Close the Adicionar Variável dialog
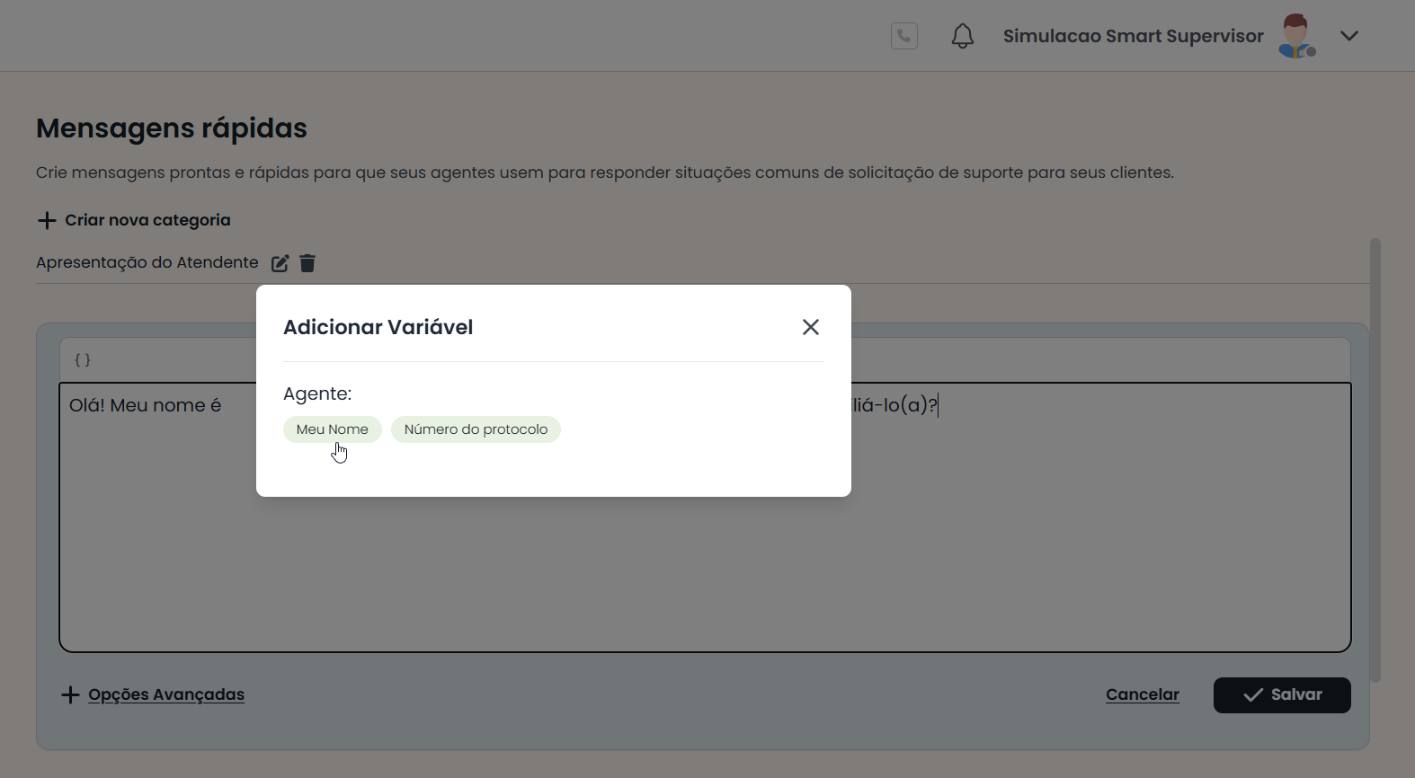The width and height of the screenshot is (1415, 778). [810, 327]
